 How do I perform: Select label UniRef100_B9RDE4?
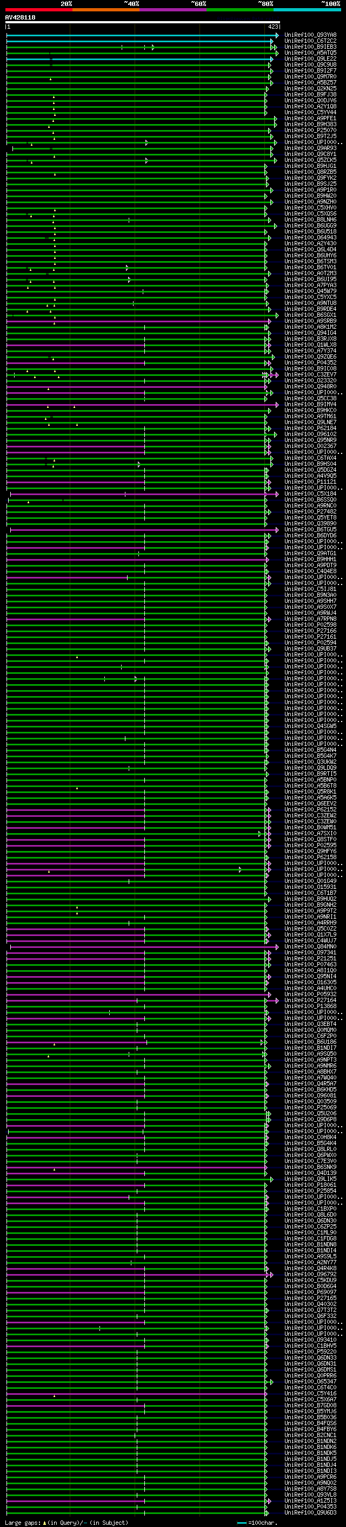(x=310, y=309)
